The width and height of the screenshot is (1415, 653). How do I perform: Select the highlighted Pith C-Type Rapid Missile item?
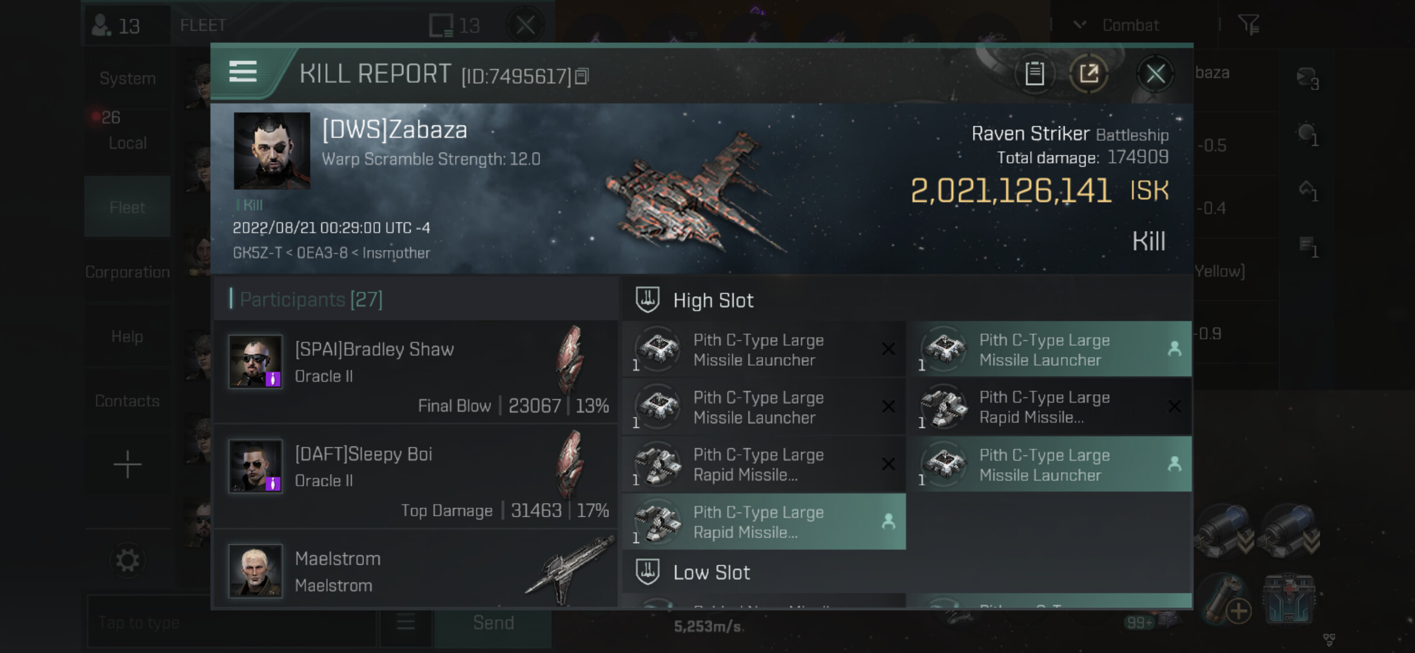[x=764, y=522]
